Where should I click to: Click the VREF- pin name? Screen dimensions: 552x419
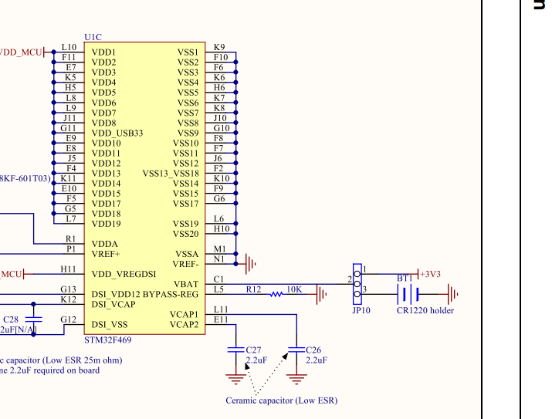click(x=185, y=264)
